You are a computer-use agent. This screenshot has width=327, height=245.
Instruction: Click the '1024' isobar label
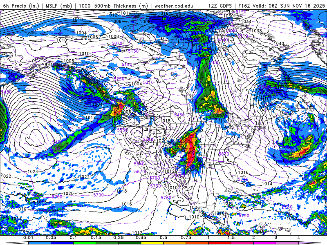click(33, 171)
